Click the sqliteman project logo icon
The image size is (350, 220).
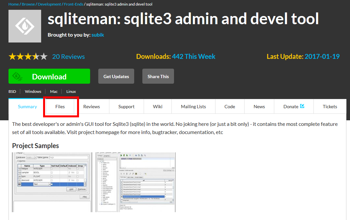[x=25, y=26]
